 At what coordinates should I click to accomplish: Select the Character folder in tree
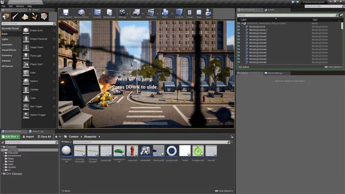[13, 153]
